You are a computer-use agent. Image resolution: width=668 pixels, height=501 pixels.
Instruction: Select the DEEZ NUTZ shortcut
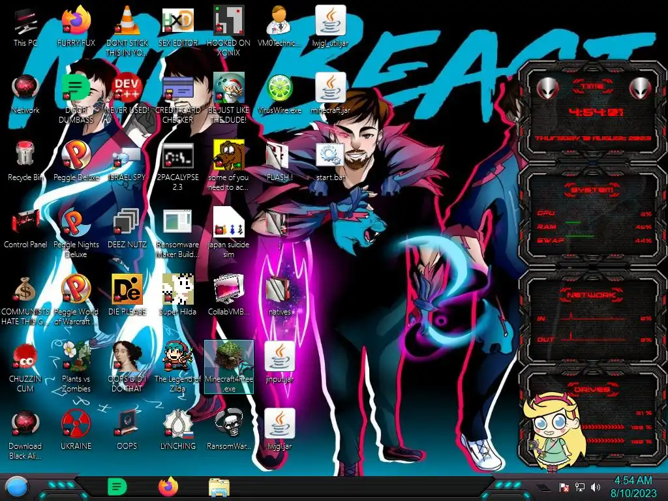point(127,229)
